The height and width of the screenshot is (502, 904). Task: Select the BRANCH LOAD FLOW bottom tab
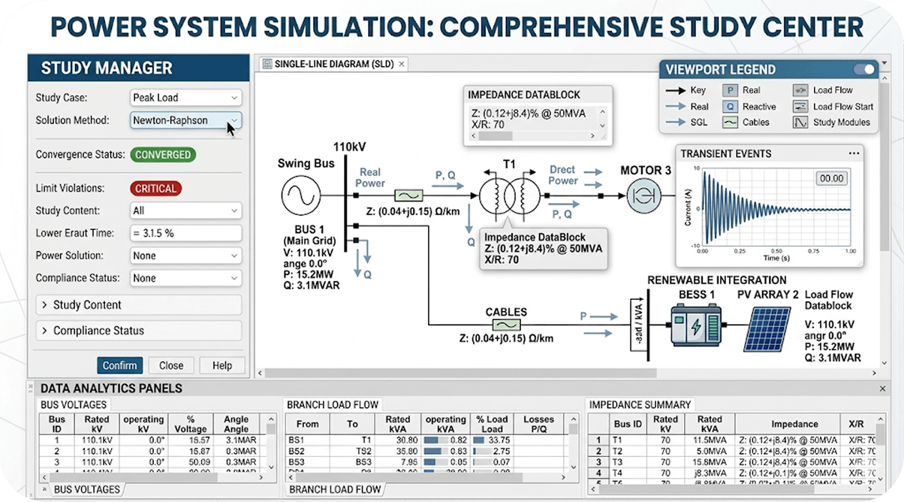(x=335, y=489)
